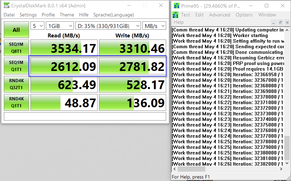291x181 pixels.
Task: Open the Sprache(Language) menu
Action: (114, 15)
